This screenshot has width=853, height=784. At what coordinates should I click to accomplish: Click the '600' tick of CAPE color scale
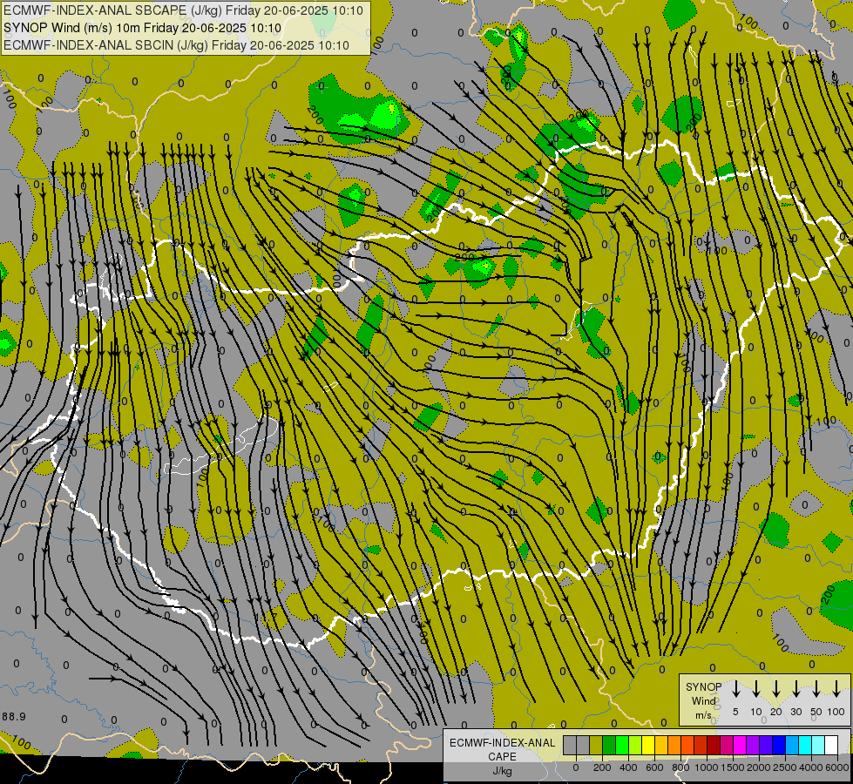pyautogui.click(x=654, y=767)
